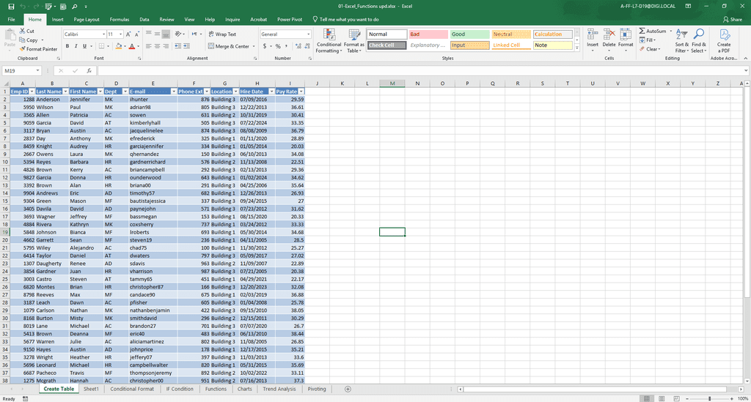Click the zoom slider in status bar

pos(709,398)
